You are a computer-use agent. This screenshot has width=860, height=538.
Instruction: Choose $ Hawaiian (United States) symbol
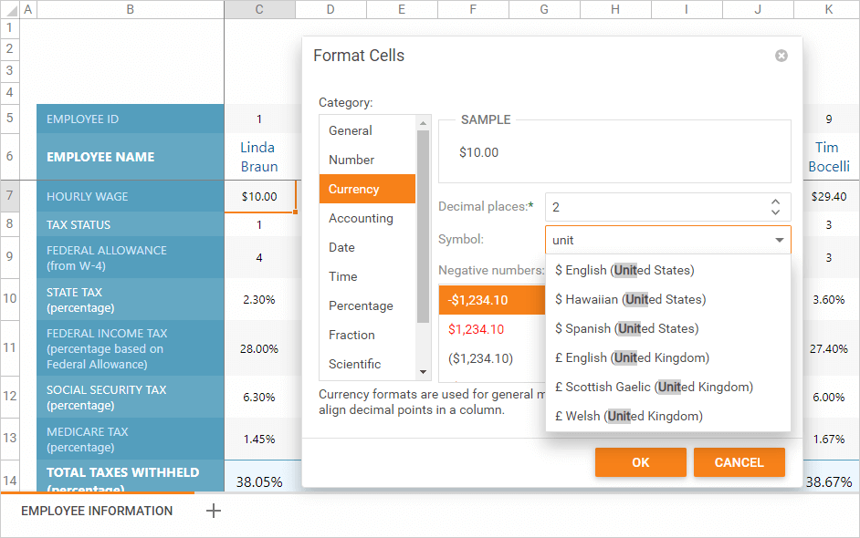click(668, 299)
